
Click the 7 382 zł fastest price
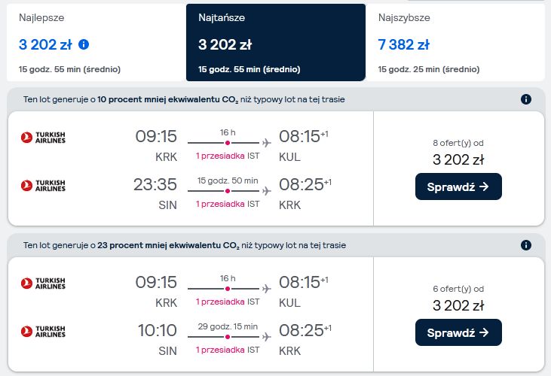[404, 45]
